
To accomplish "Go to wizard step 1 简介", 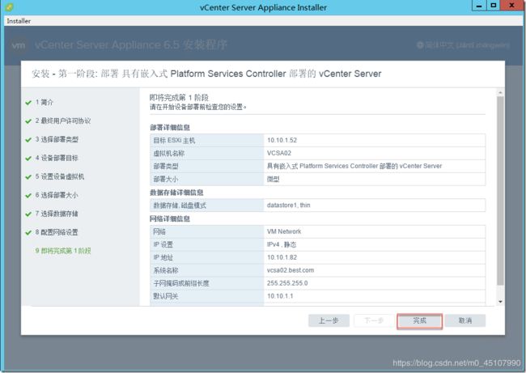I will point(45,102).
